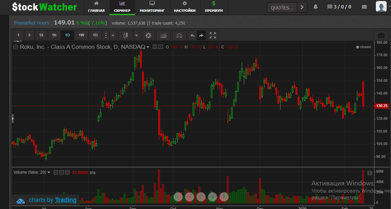Screen dimensions: 391x209
Task: Click the QUOTES search field
Action: pos(282,7)
